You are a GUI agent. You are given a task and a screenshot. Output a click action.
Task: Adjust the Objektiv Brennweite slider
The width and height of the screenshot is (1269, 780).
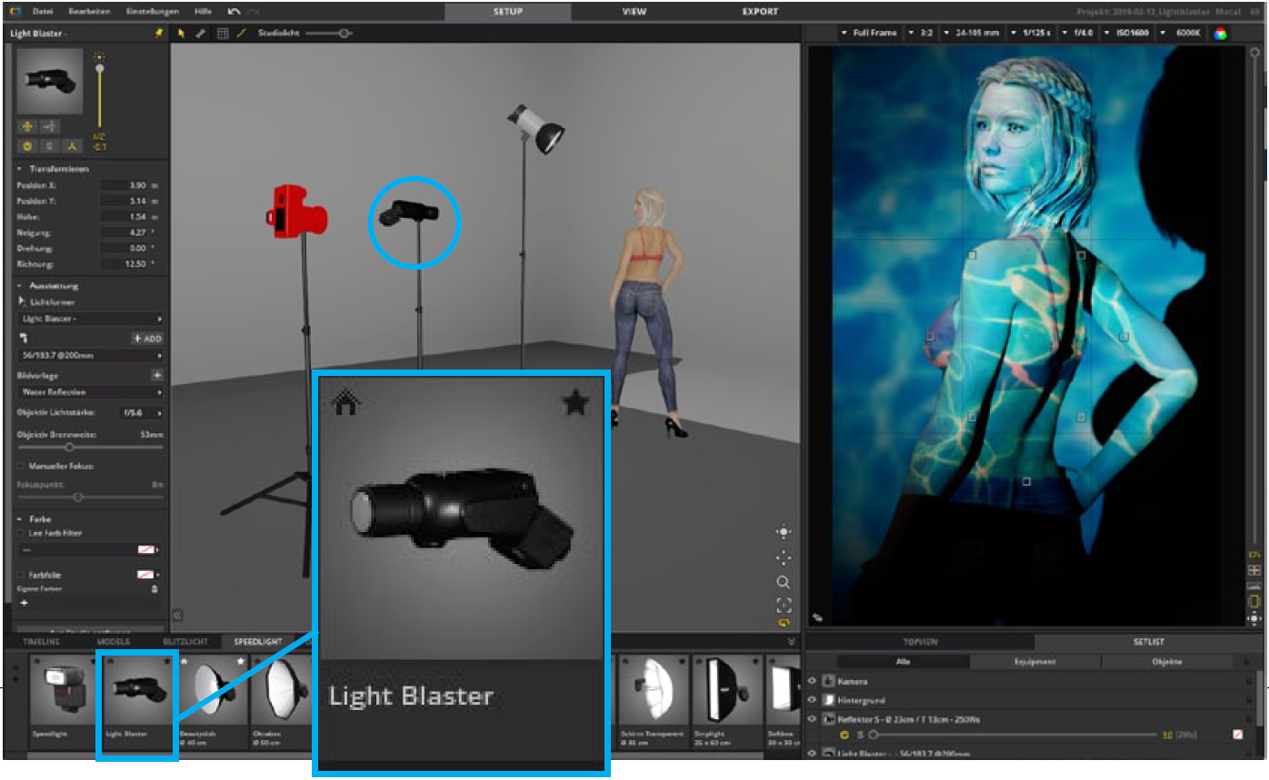pyautogui.click(x=70, y=448)
